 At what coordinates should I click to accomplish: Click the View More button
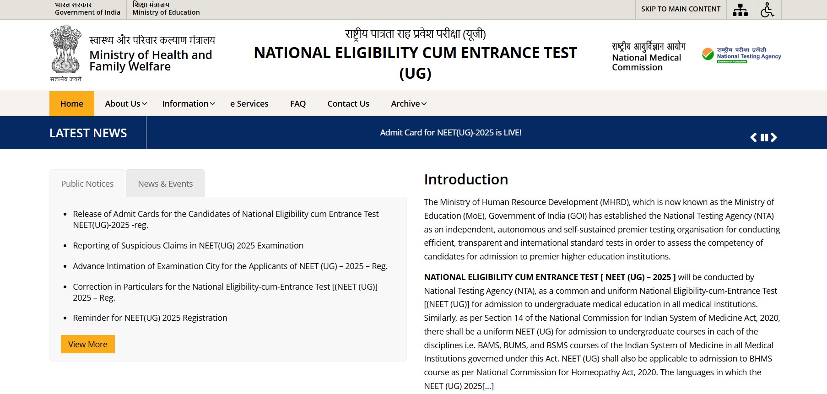[88, 344]
